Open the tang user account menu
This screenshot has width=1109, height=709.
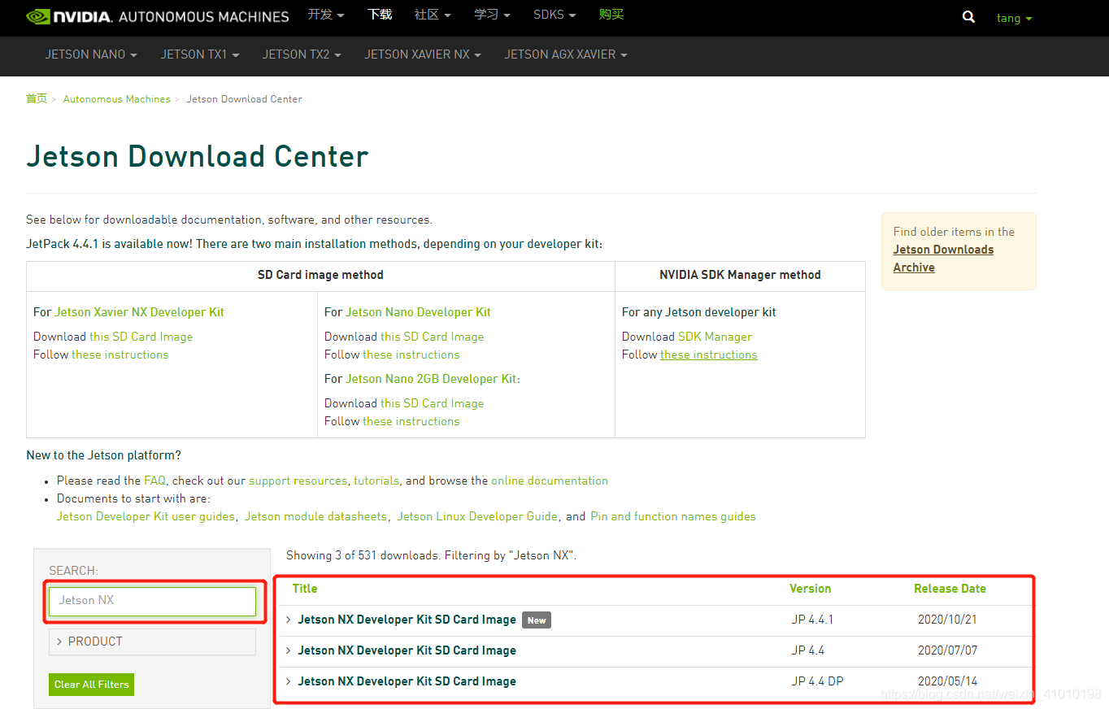tap(1014, 18)
